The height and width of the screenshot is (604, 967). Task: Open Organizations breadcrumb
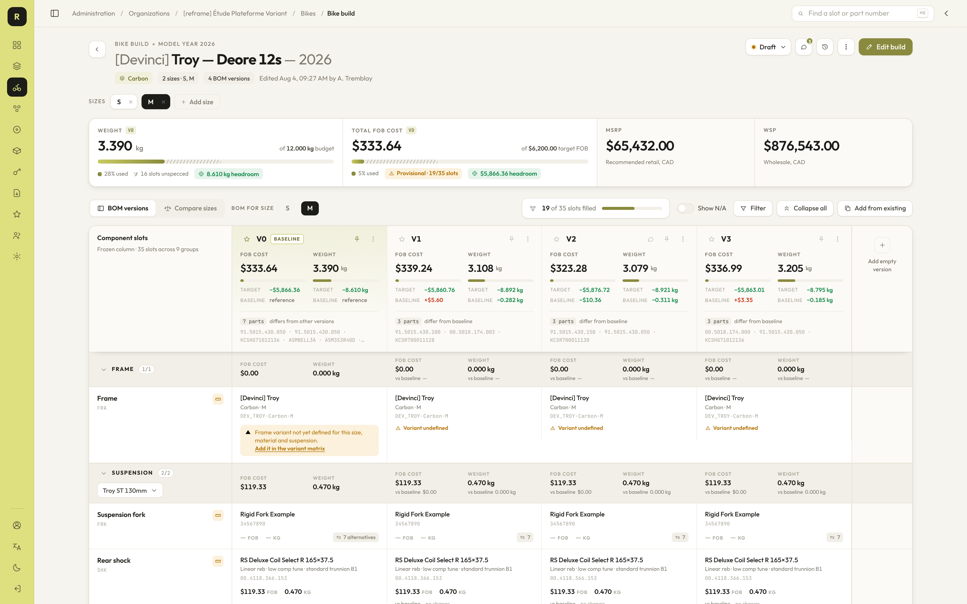pos(149,13)
